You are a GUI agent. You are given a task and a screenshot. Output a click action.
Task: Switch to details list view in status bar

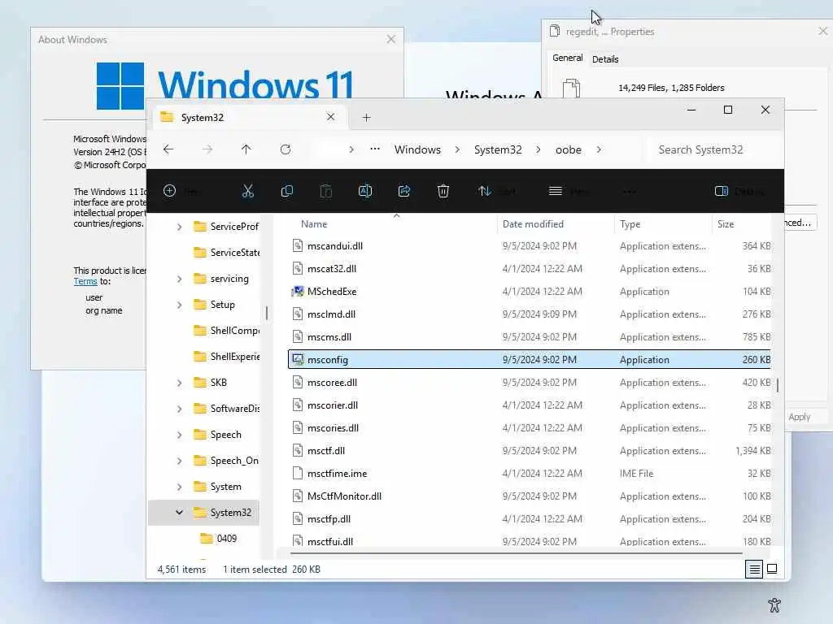coord(754,570)
